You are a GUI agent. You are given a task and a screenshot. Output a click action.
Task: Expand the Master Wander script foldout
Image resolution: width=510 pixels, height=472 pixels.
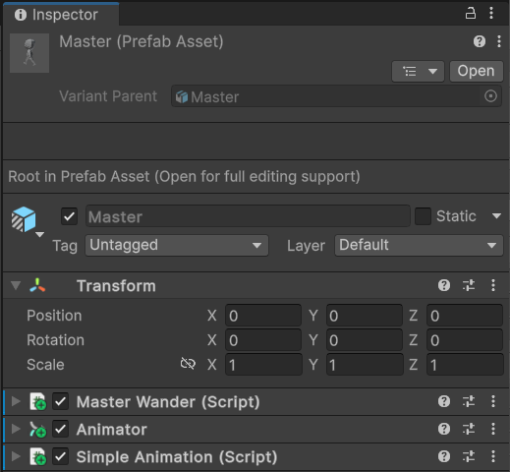16,401
